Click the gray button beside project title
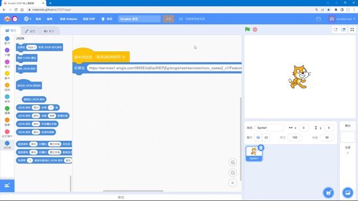 (x=168, y=19)
